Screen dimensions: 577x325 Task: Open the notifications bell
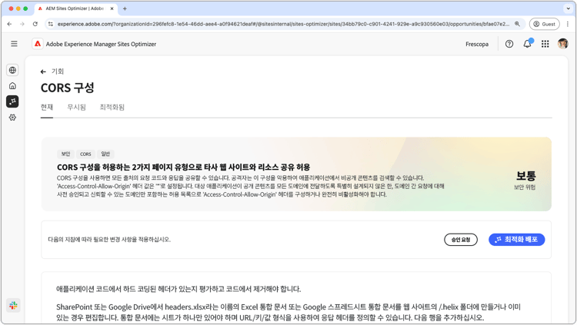tap(527, 44)
